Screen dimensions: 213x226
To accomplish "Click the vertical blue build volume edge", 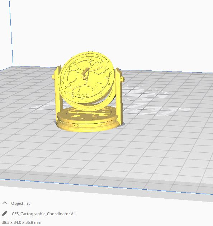I will tap(11, 33).
